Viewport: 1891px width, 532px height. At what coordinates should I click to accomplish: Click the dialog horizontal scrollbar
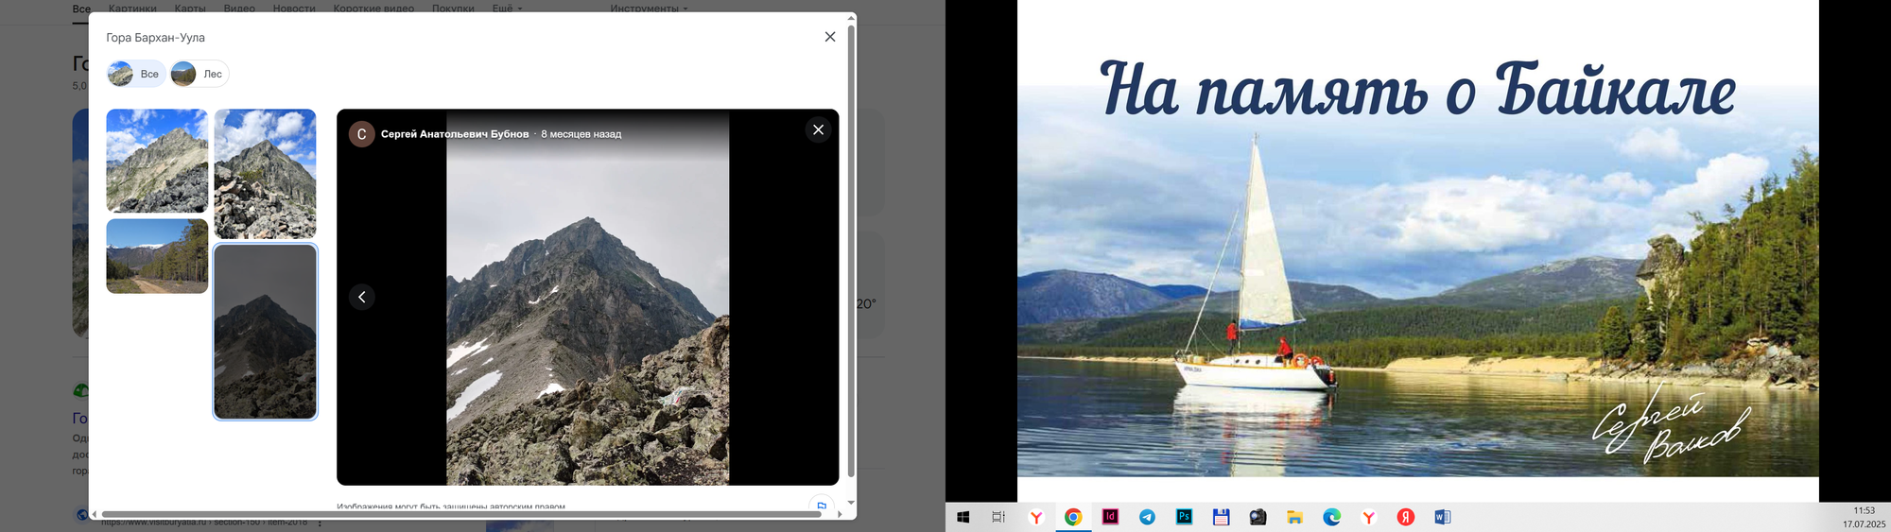[x=461, y=514]
